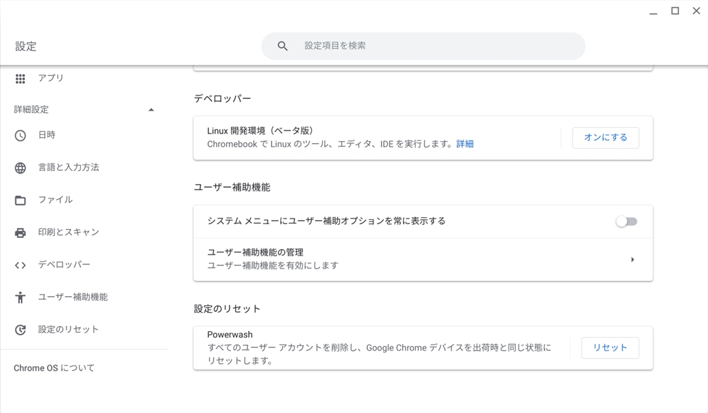Screen dimensions: 708x413
Task: Click the printer icon for 印刷とスキャン
Action: [20, 232]
